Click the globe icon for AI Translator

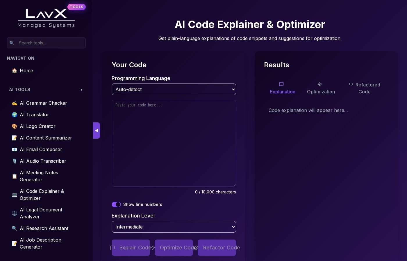tap(15, 115)
